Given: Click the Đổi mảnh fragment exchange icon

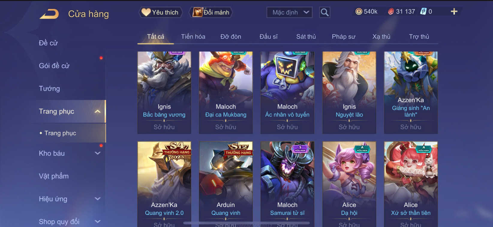Looking at the screenshot, I should [197, 12].
